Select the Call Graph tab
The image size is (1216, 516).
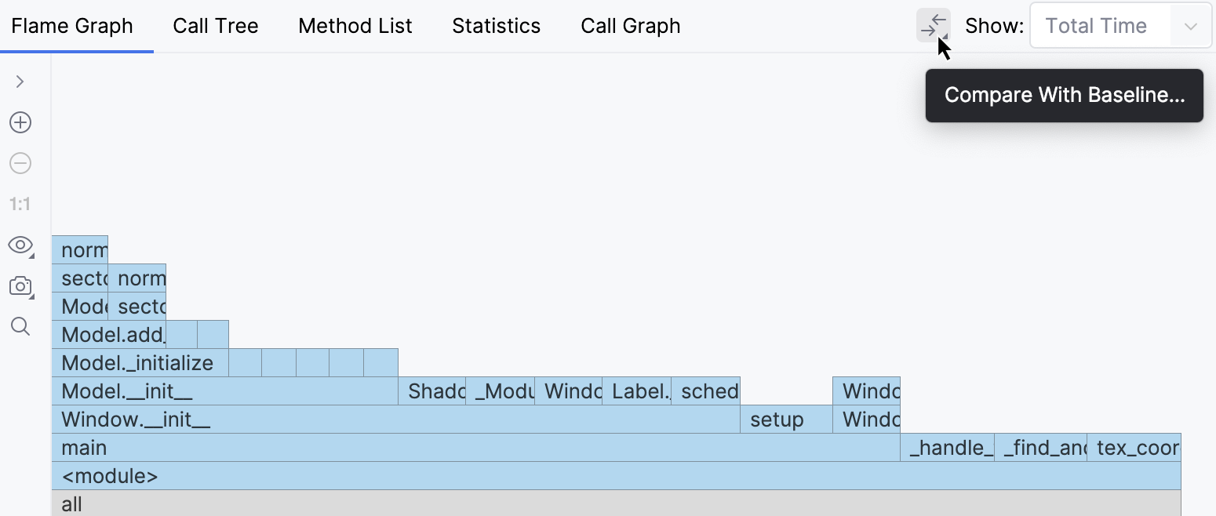click(x=630, y=25)
